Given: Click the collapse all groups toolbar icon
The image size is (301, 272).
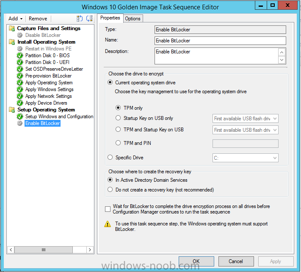Looking at the screenshot, I should (x=89, y=19).
